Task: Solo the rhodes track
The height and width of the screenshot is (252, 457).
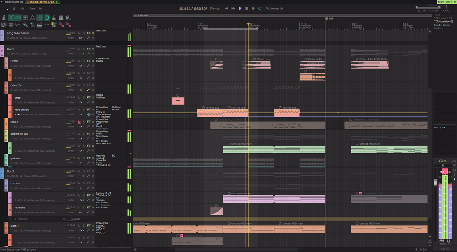Action: point(84,183)
